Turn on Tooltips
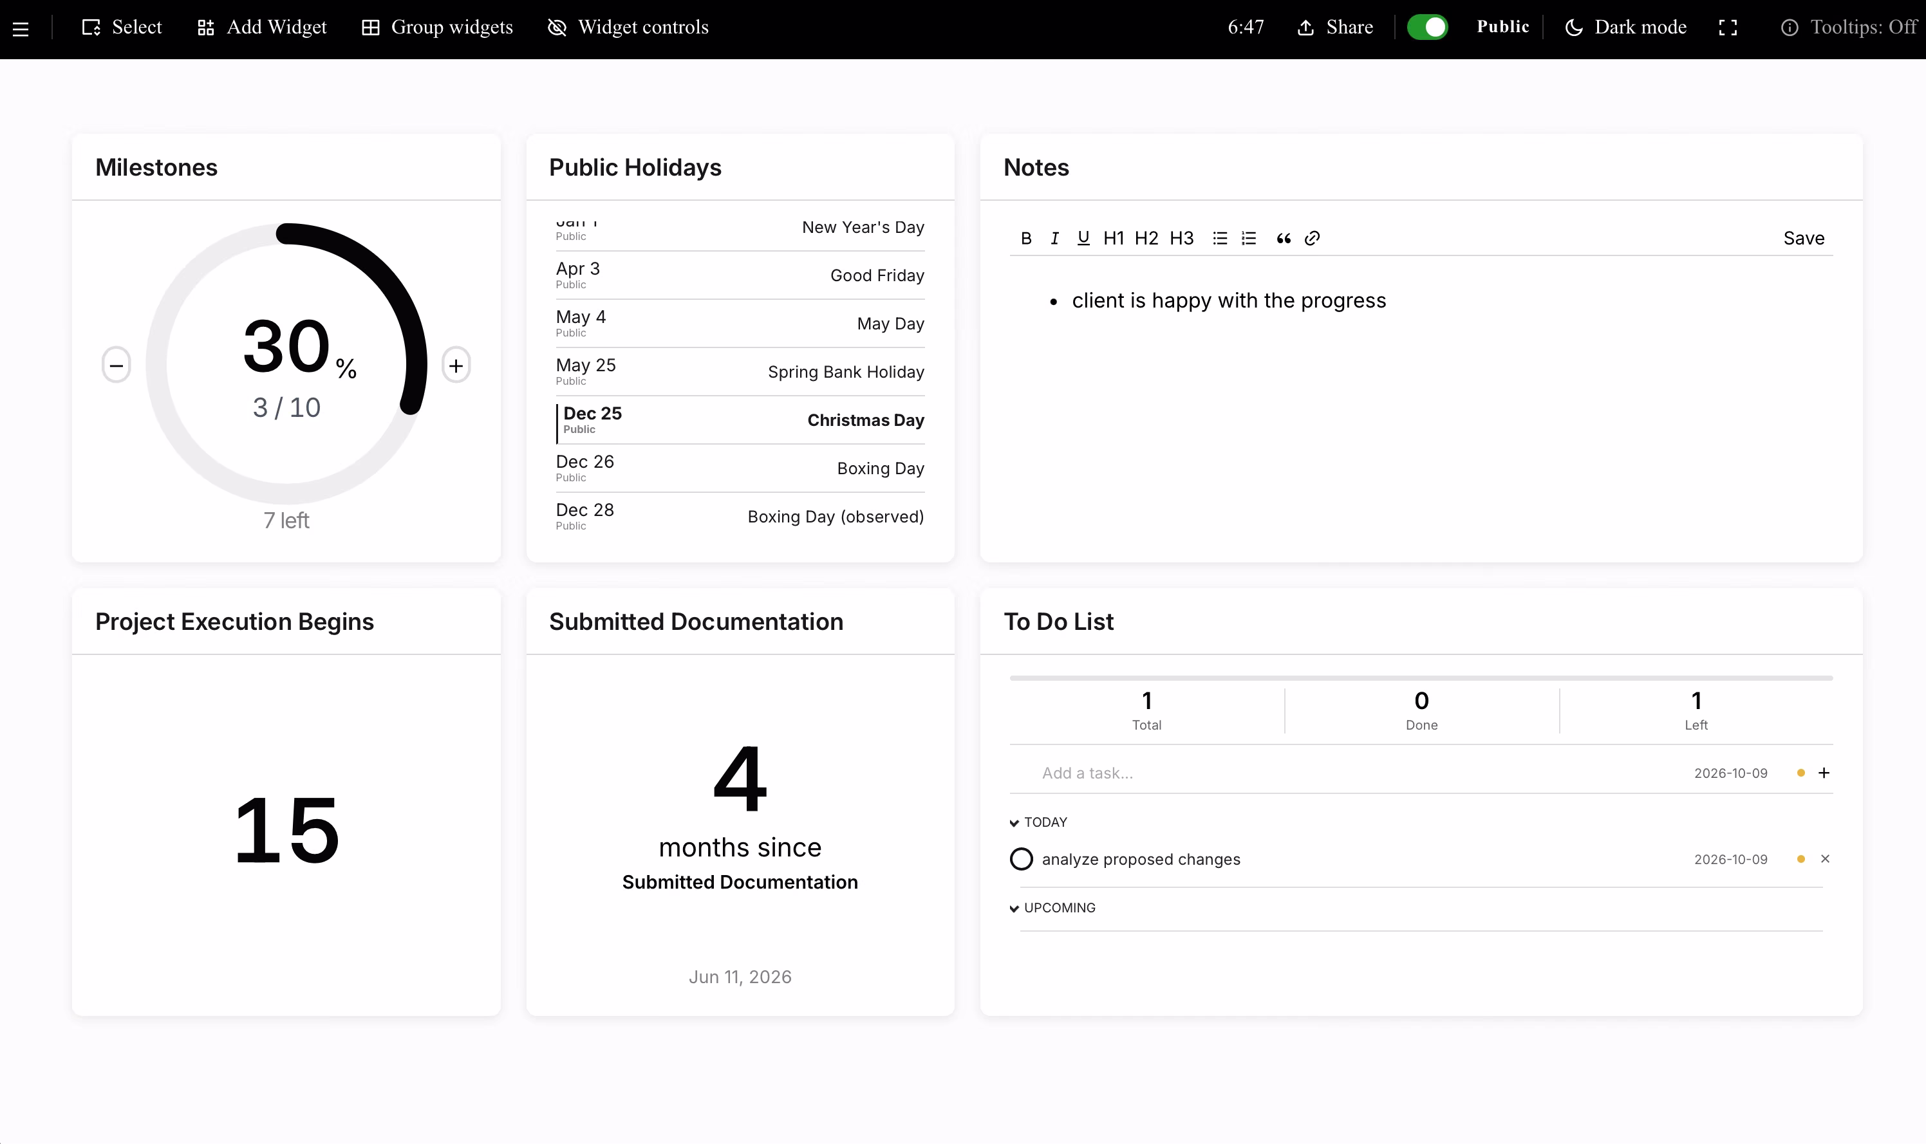This screenshot has height=1144, width=1926. [1848, 28]
